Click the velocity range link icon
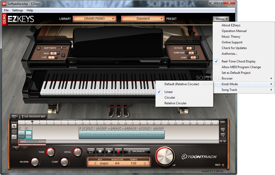 63,55
